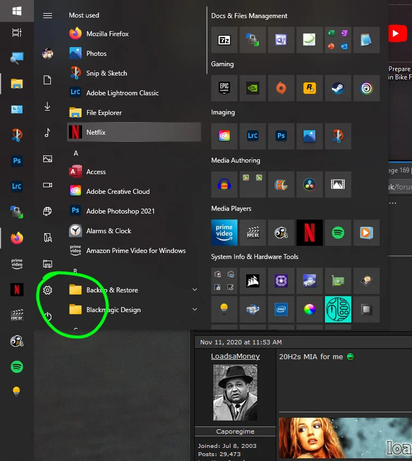Open Documents from the Start menu rail
The height and width of the screenshot is (461, 412).
pyautogui.click(x=47, y=80)
